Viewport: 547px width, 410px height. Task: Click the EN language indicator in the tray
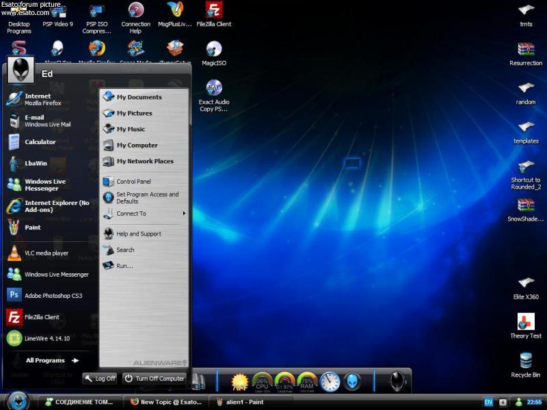(x=488, y=402)
